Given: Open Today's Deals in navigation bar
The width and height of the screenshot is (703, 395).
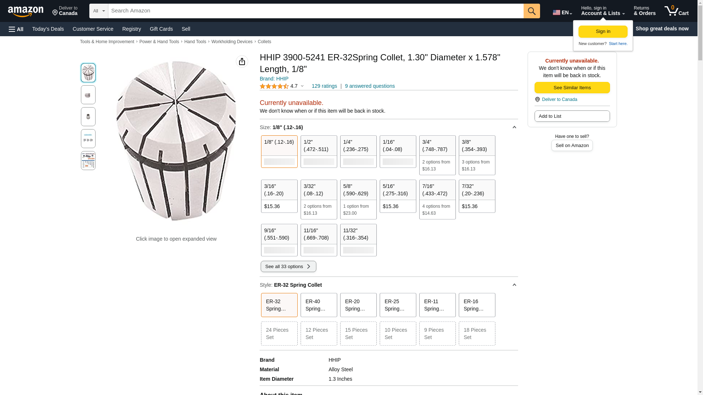Looking at the screenshot, I should click(48, 29).
